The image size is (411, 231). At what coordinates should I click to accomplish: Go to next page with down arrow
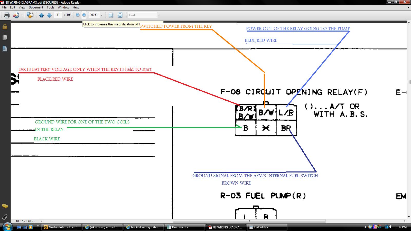click(x=49, y=15)
